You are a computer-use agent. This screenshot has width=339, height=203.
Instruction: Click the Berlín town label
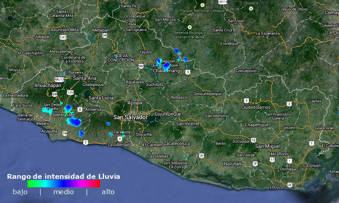221,143
